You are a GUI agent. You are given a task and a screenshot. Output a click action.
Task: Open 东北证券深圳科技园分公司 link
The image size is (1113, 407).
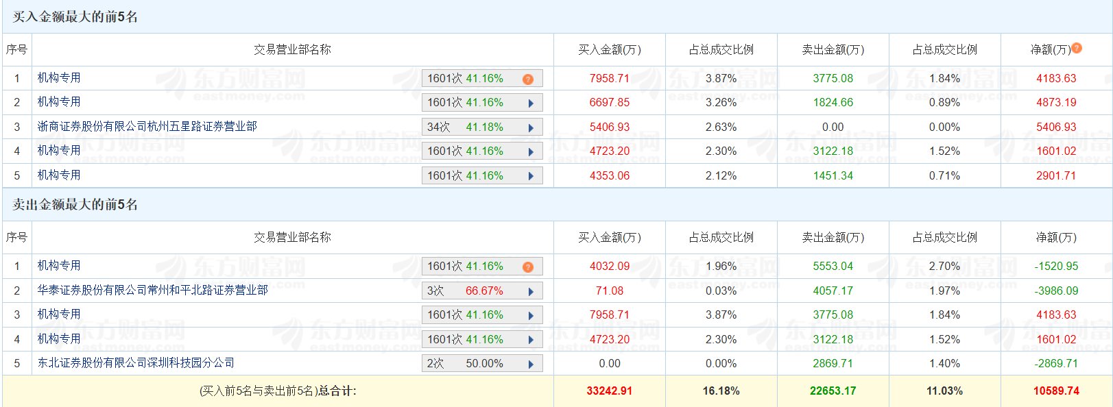tap(136, 363)
